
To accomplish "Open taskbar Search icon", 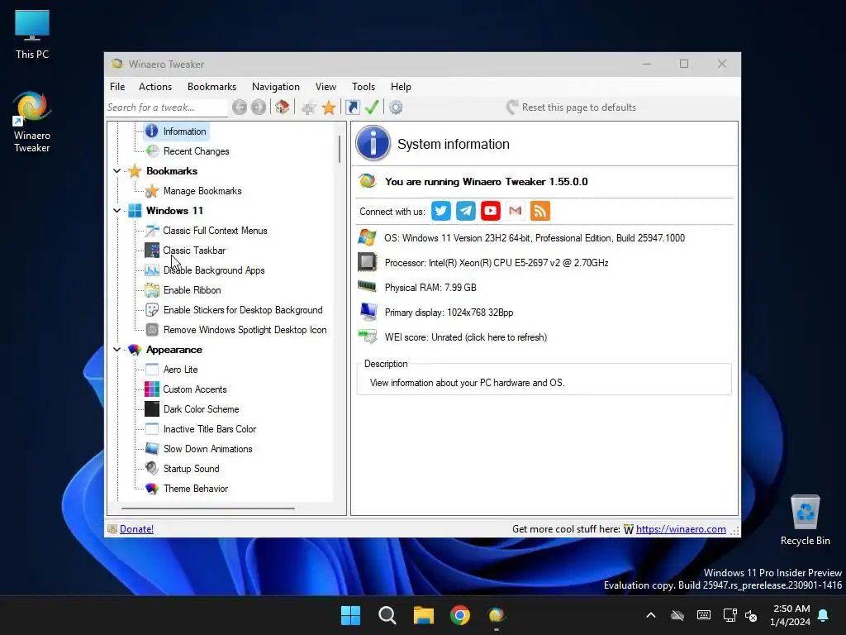I will tap(387, 615).
